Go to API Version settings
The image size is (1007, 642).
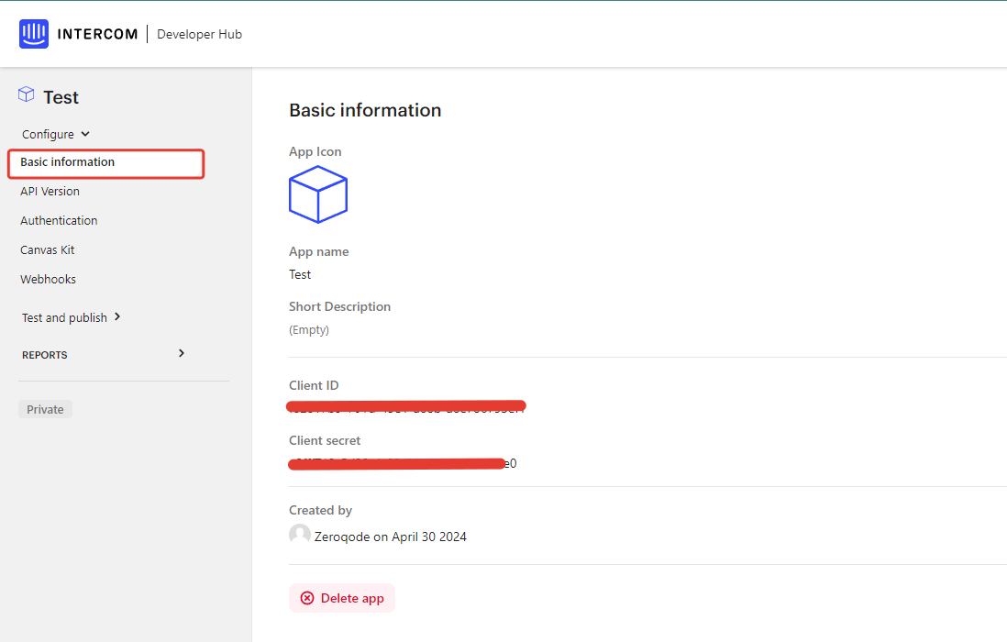coord(50,192)
